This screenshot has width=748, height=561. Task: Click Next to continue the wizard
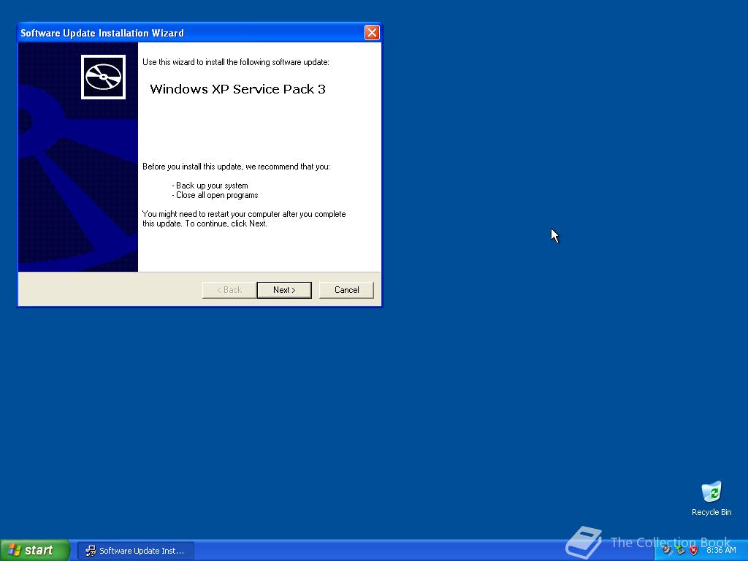pyautogui.click(x=284, y=290)
